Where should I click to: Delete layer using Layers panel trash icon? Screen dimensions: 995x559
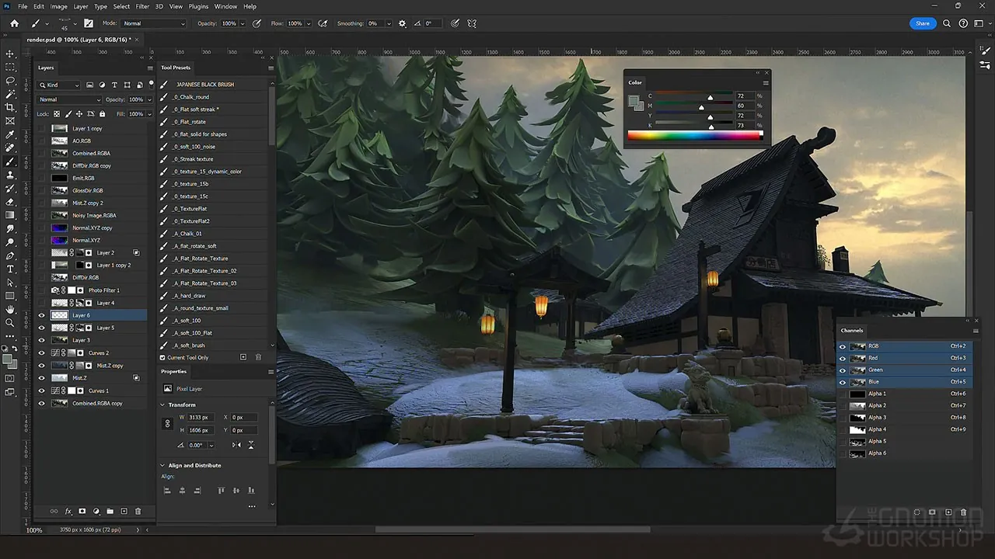point(138,511)
